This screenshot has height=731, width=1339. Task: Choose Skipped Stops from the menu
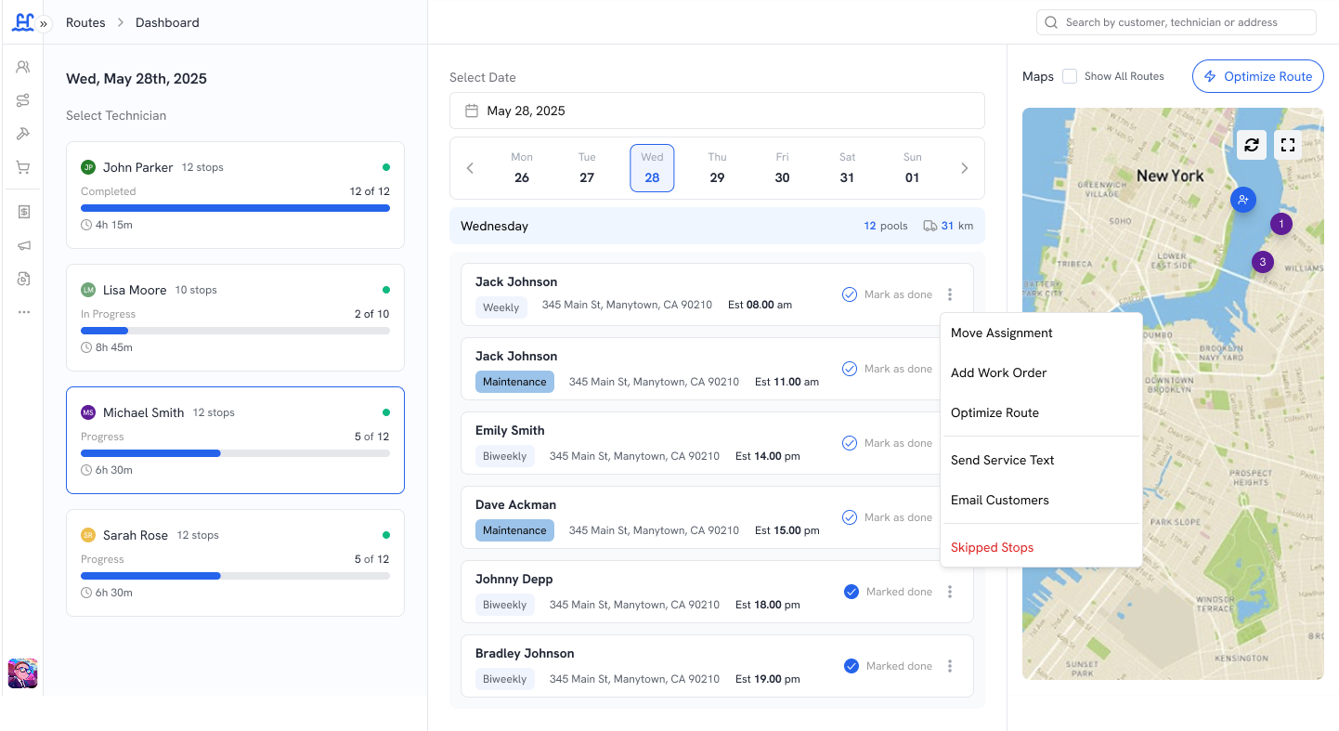click(1041, 548)
